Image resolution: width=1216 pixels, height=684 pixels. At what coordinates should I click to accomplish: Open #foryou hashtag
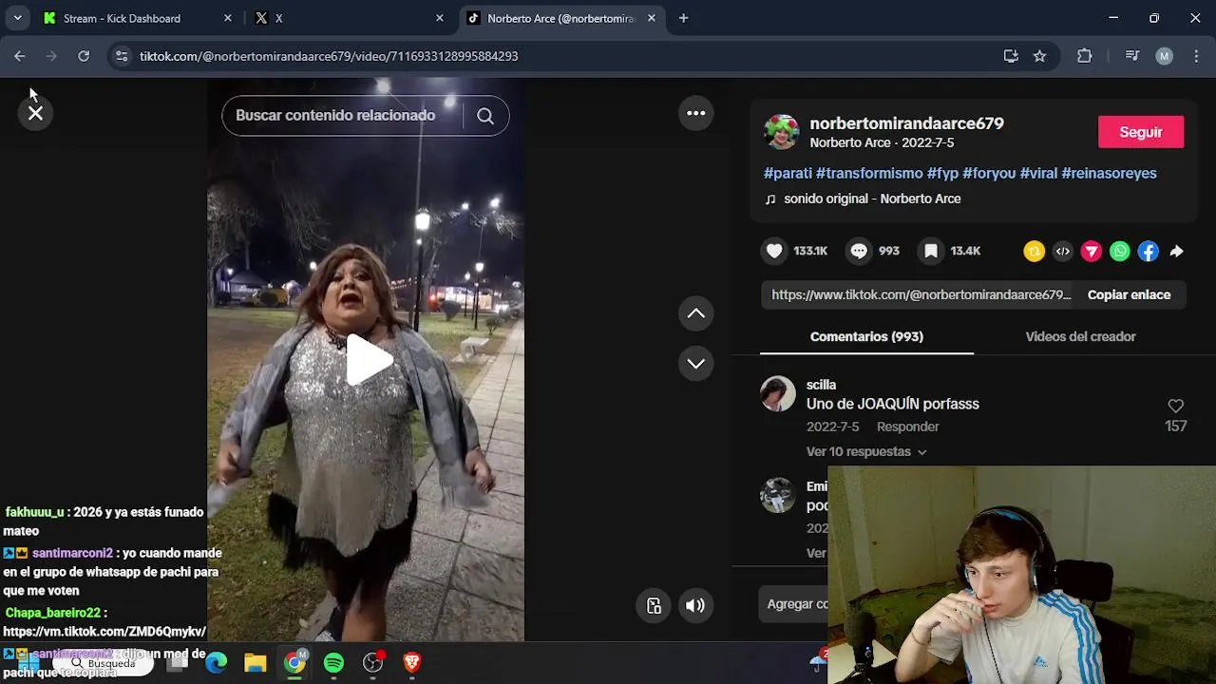point(989,173)
